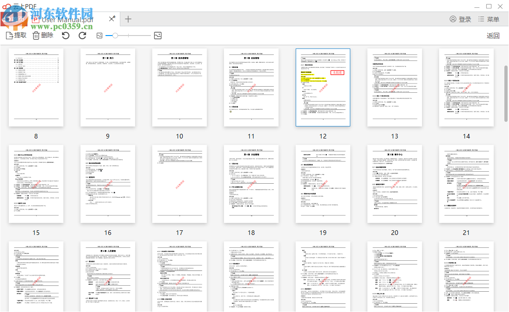Viewport: 509px width, 312px height.
Task: Select page 9 thumbnail
Action: pyautogui.click(x=108, y=87)
